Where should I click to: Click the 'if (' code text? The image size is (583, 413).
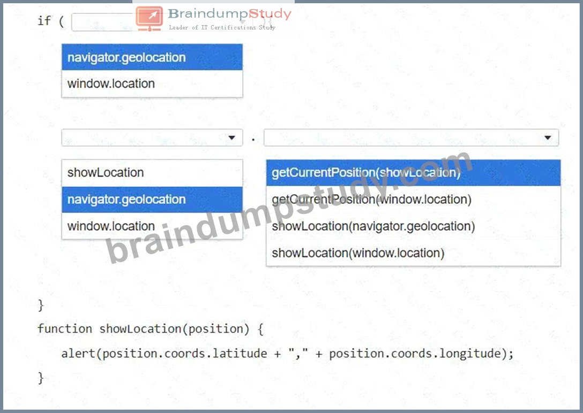(x=51, y=21)
